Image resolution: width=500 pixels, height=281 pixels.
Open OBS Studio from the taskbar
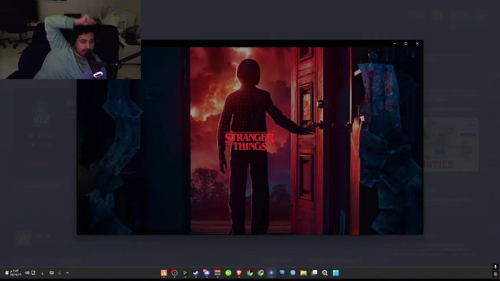click(x=175, y=273)
